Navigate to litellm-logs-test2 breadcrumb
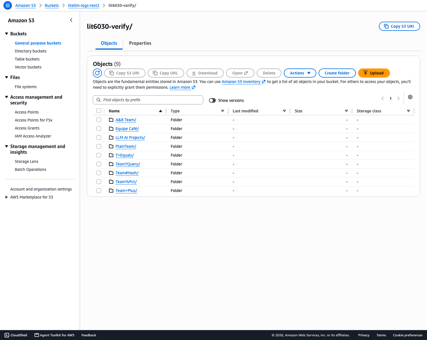 tap(83, 5)
